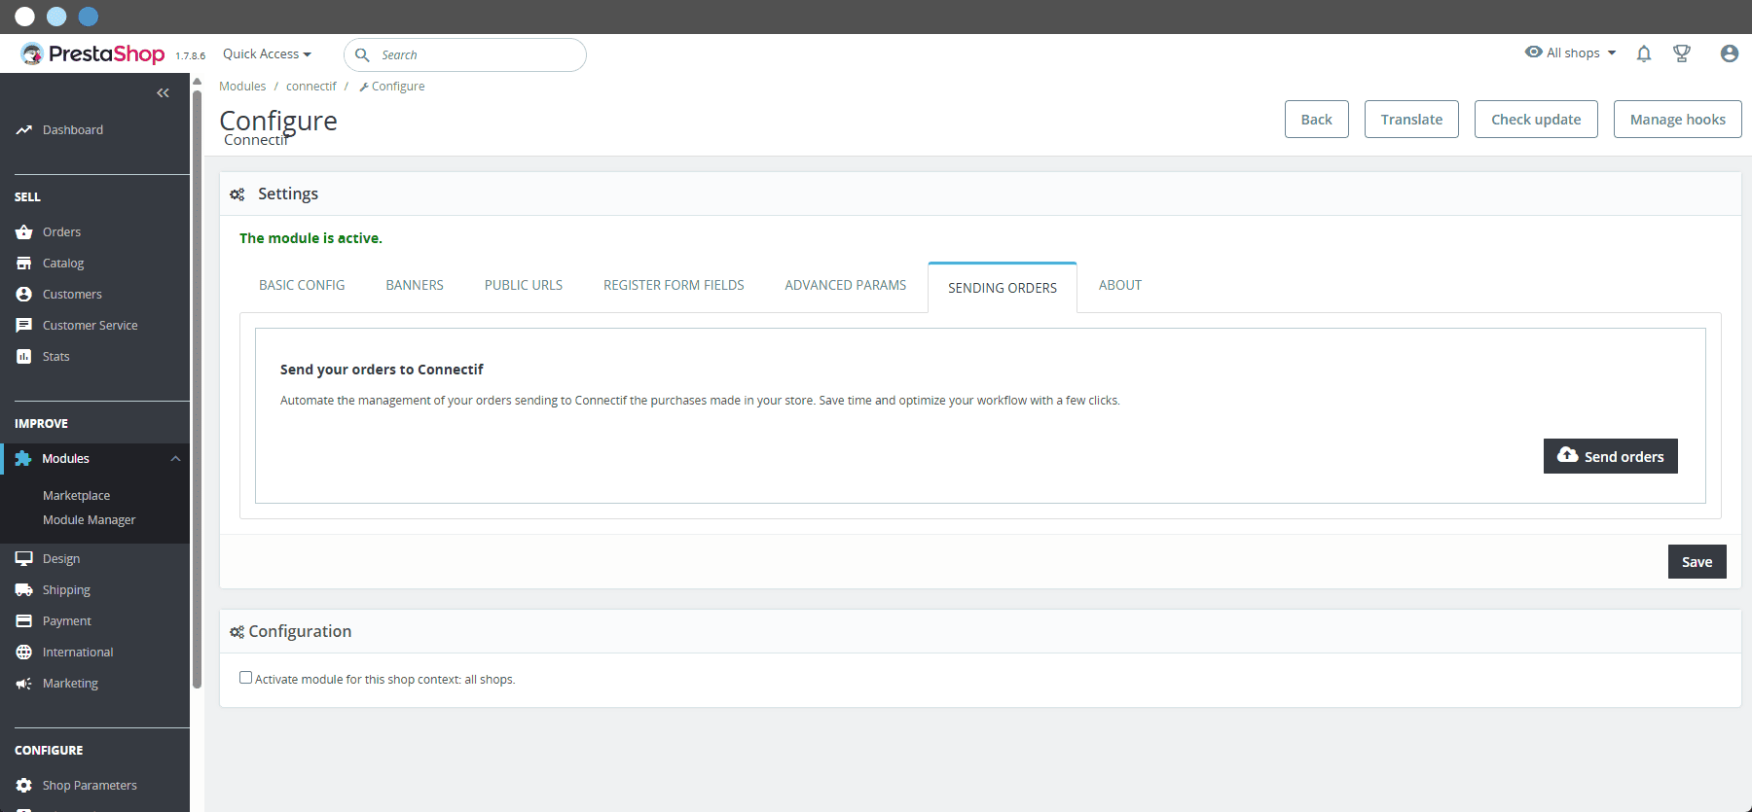This screenshot has width=1752, height=812.
Task: Click 'The module is active.' text
Action: pos(310,238)
